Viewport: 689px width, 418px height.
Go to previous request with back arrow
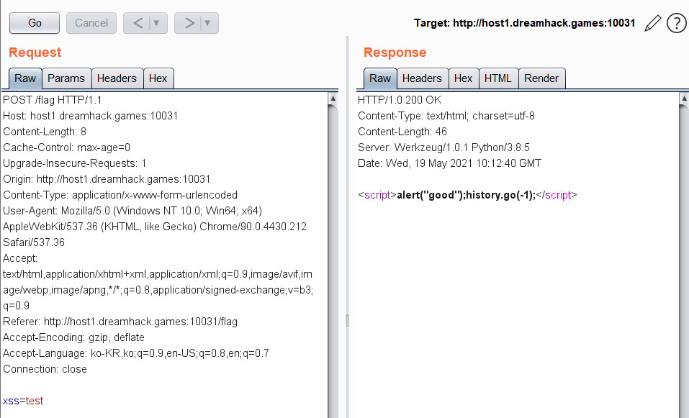[137, 23]
